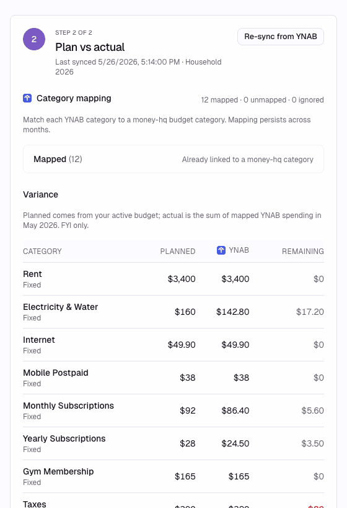Click the PLANNED column header
This screenshot has width=347, height=508.
point(178,252)
